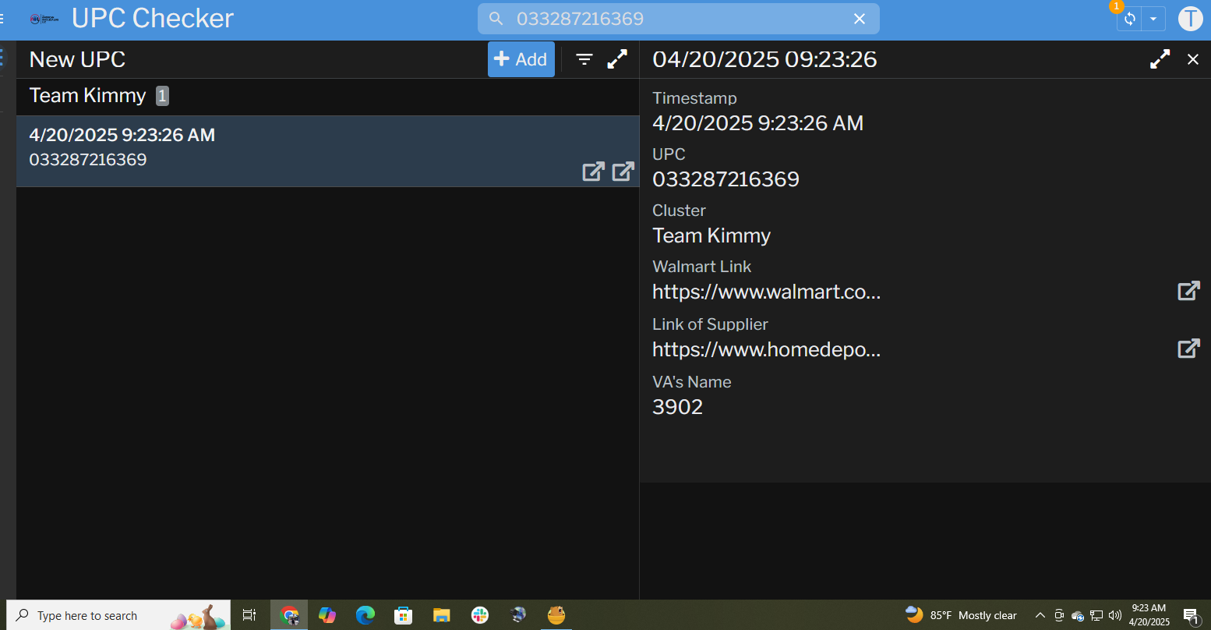The height and width of the screenshot is (630, 1211).
Task: Open the Walmart link URL text
Action: click(766, 292)
